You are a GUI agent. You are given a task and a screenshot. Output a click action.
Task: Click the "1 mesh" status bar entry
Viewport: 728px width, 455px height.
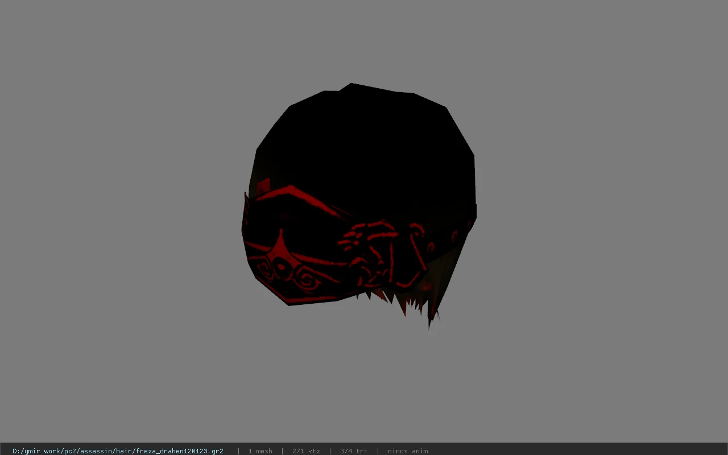pos(260,451)
